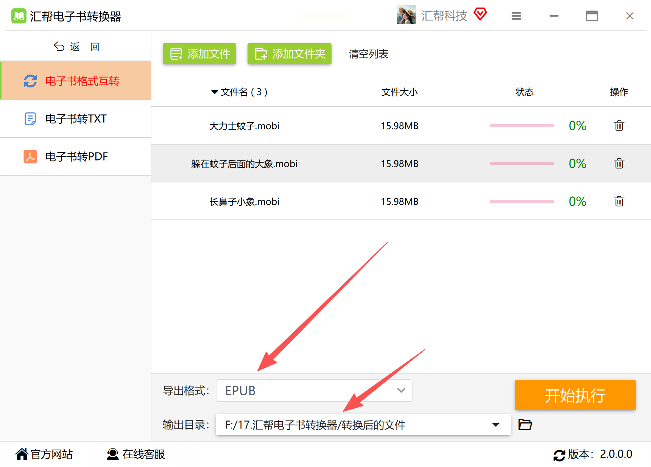The height and width of the screenshot is (467, 651).
Task: Open the output folder browse icon
Action: click(x=525, y=425)
